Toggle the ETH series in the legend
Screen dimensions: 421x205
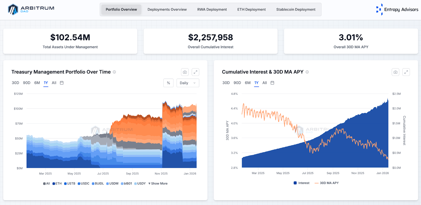57,183
